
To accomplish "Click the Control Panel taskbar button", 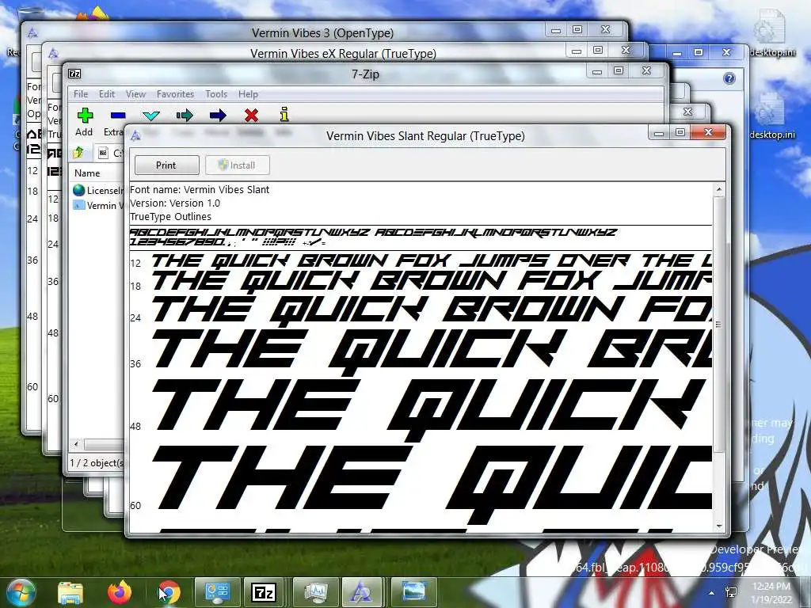I will 217,592.
